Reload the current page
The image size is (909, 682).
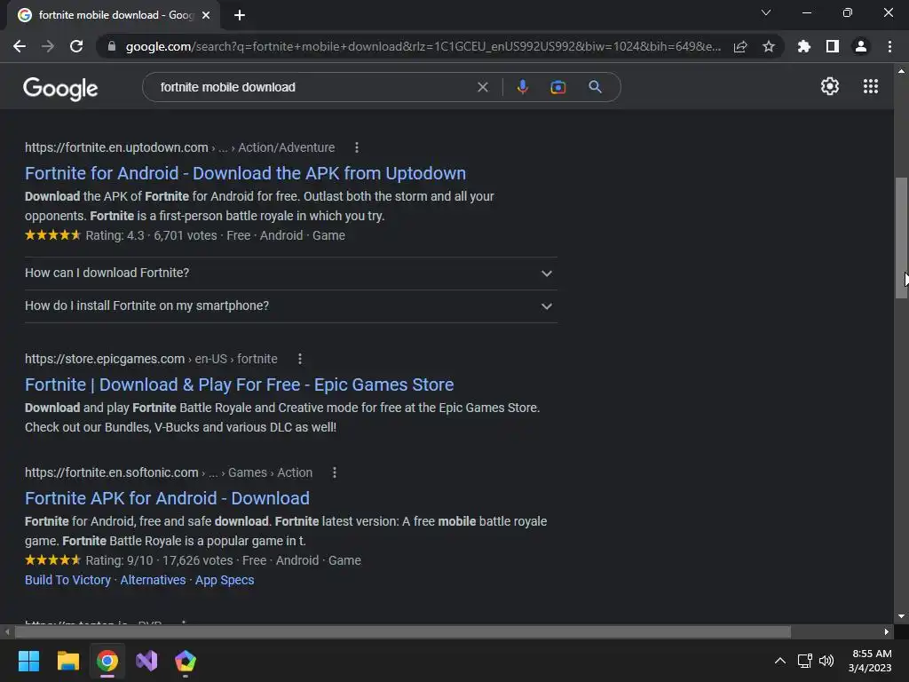tap(76, 46)
